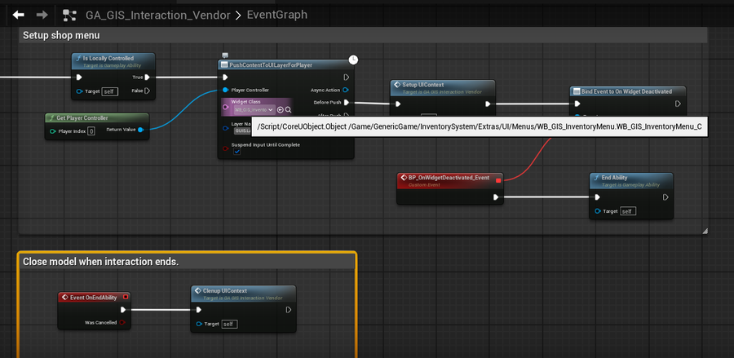
Task: Click the Was Cancelled output pin
Action: [122, 322]
